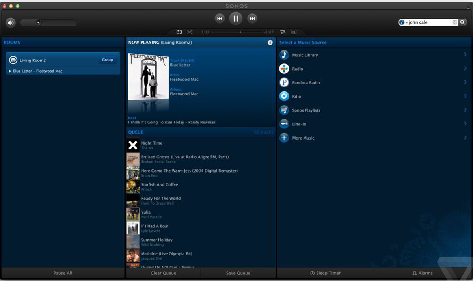Select If I Had A Boat track

click(200, 228)
